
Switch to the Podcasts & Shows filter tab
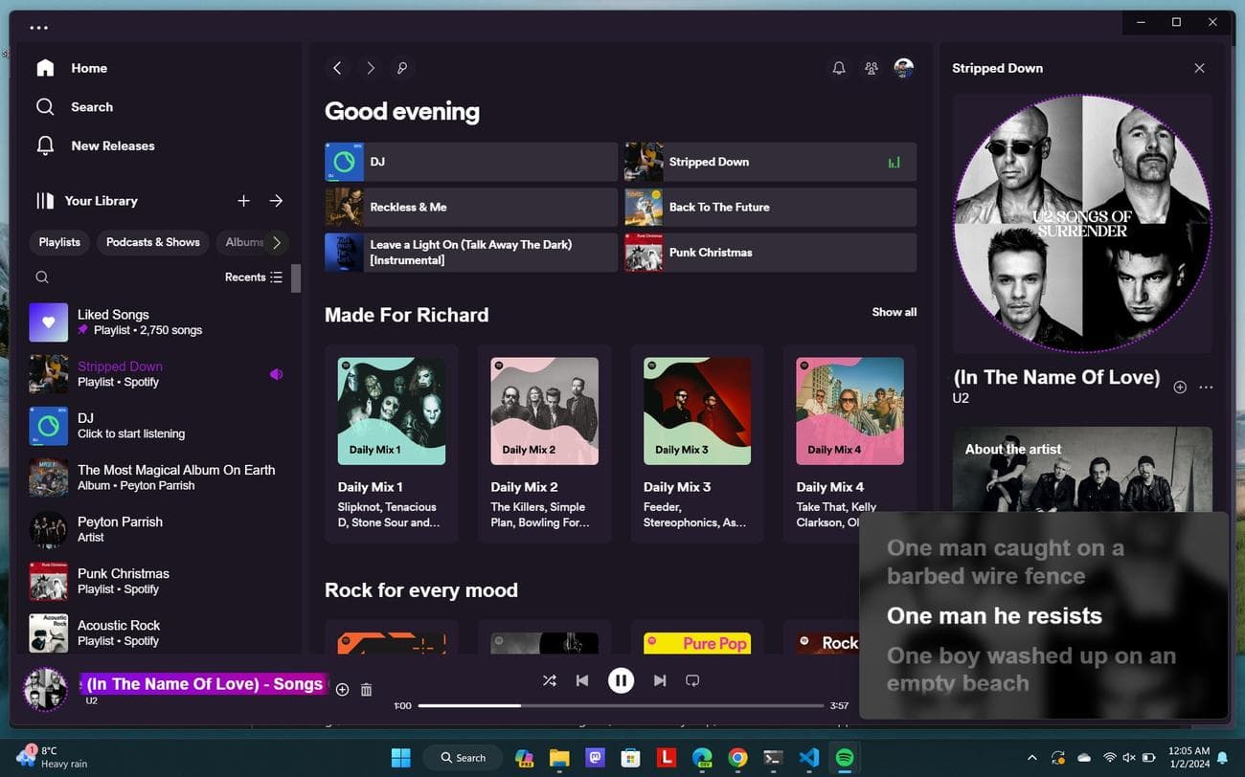(x=152, y=242)
